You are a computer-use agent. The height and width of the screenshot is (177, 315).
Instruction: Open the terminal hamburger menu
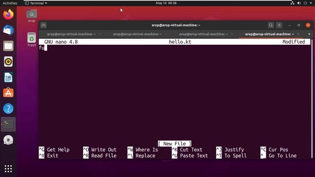pyautogui.click(x=279, y=25)
